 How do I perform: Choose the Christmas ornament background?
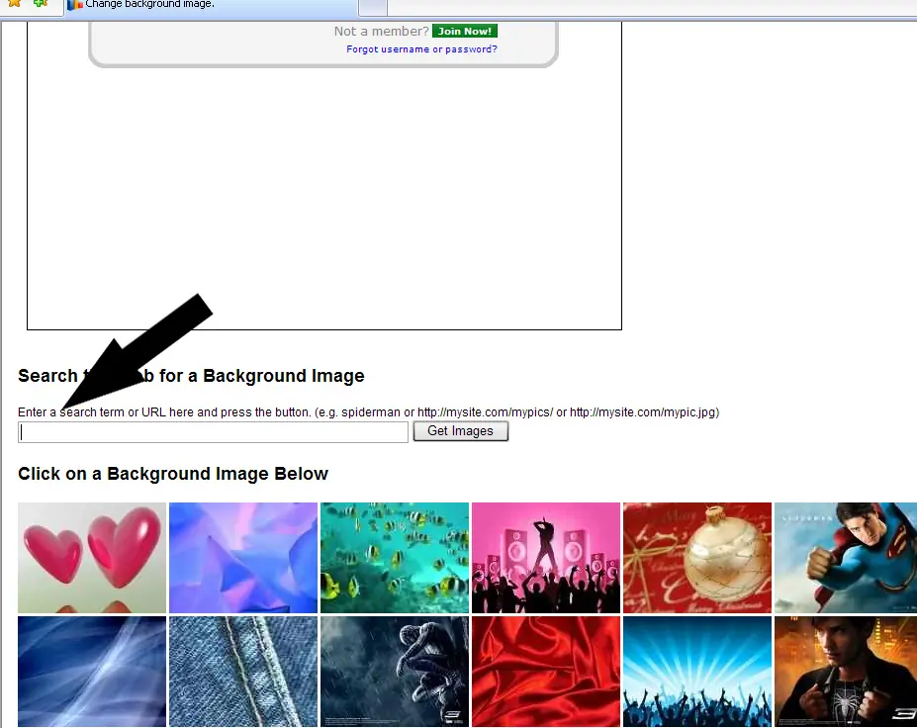tap(697, 558)
